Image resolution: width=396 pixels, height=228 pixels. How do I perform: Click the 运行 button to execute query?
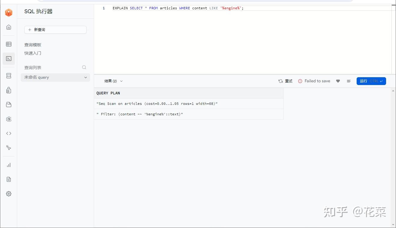pyautogui.click(x=371, y=81)
